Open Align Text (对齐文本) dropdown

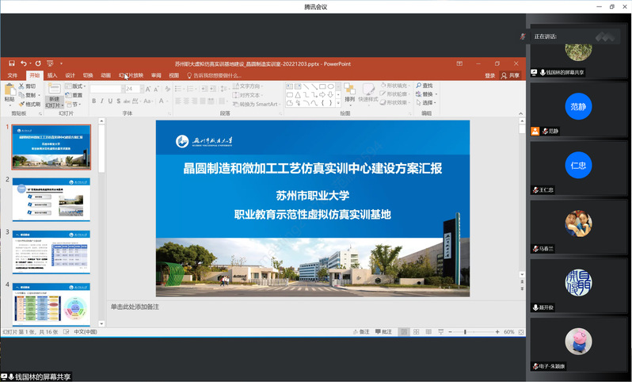point(248,95)
